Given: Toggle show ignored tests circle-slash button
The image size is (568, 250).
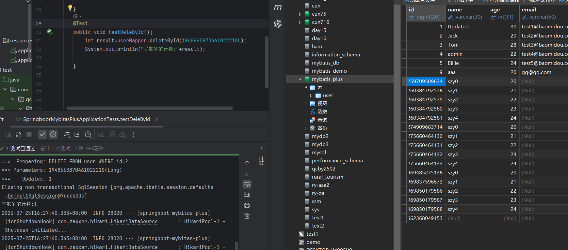Looking at the screenshot, I should [x=53, y=134].
